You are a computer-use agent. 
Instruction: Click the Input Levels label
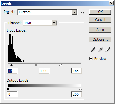(x=16, y=31)
